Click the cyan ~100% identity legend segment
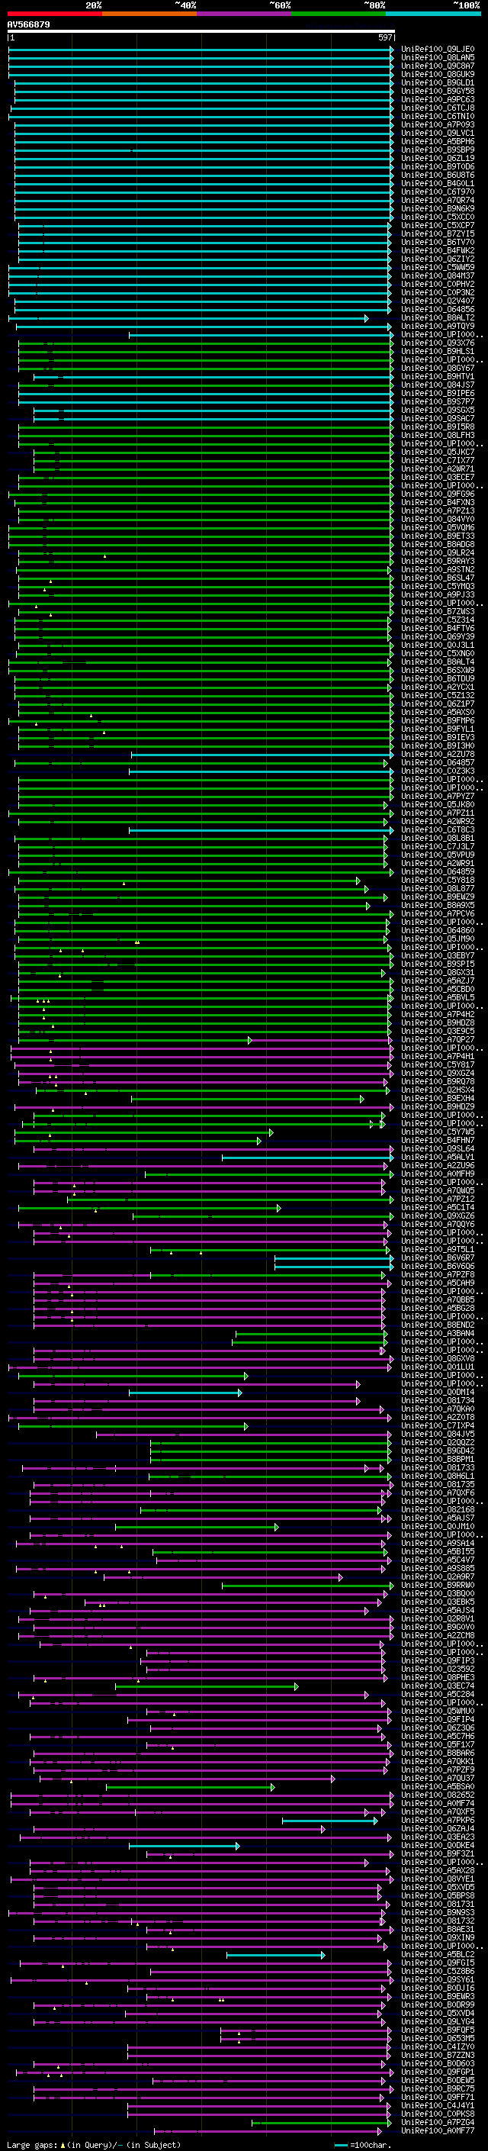Screen dimensions: 488x2151 tap(433, 14)
